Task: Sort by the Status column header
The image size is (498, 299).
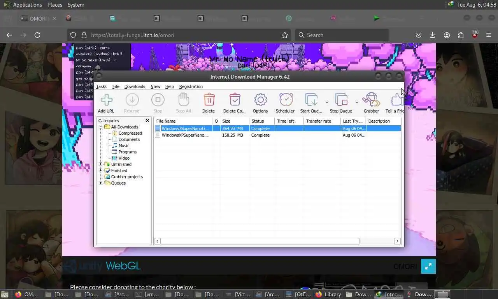Action: (261, 121)
